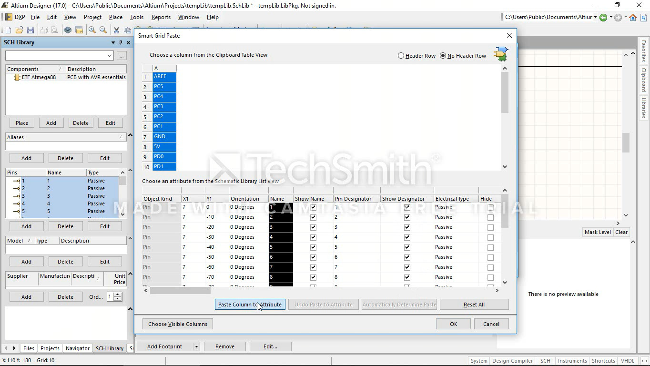
Task: Enable Hide checkbox for pin 3
Action: 490,227
